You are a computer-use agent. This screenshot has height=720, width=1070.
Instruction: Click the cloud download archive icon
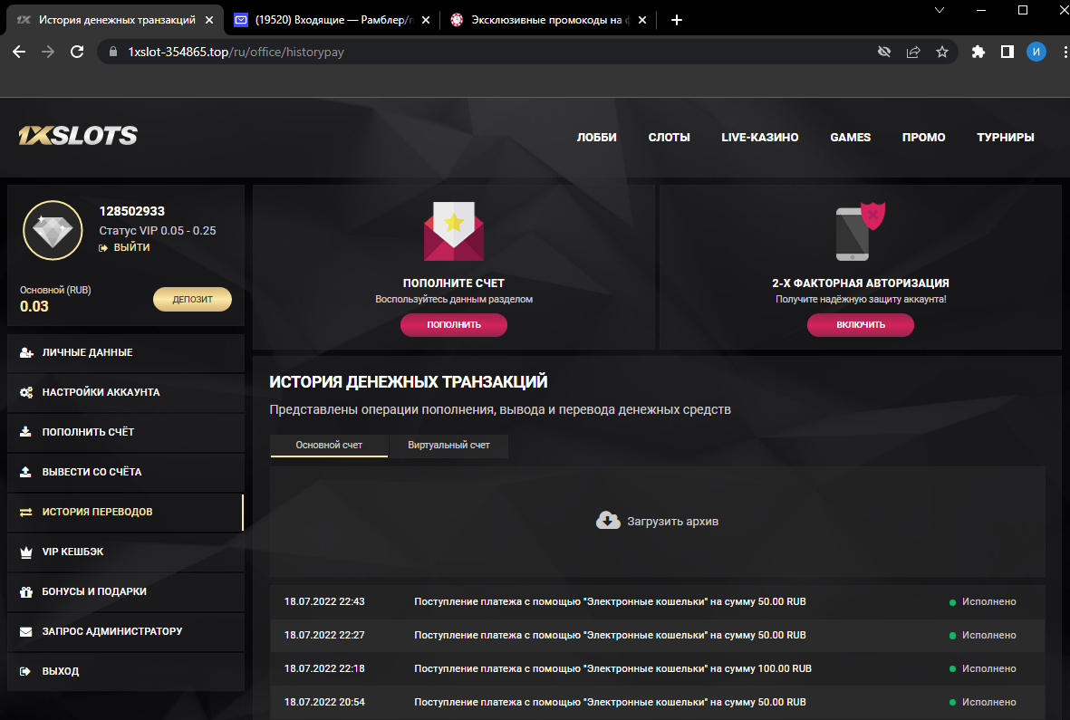608,521
